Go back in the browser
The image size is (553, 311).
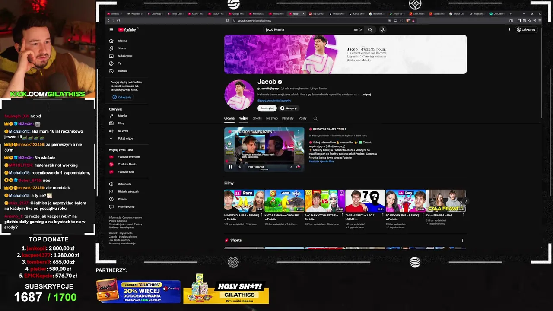(x=108, y=20)
